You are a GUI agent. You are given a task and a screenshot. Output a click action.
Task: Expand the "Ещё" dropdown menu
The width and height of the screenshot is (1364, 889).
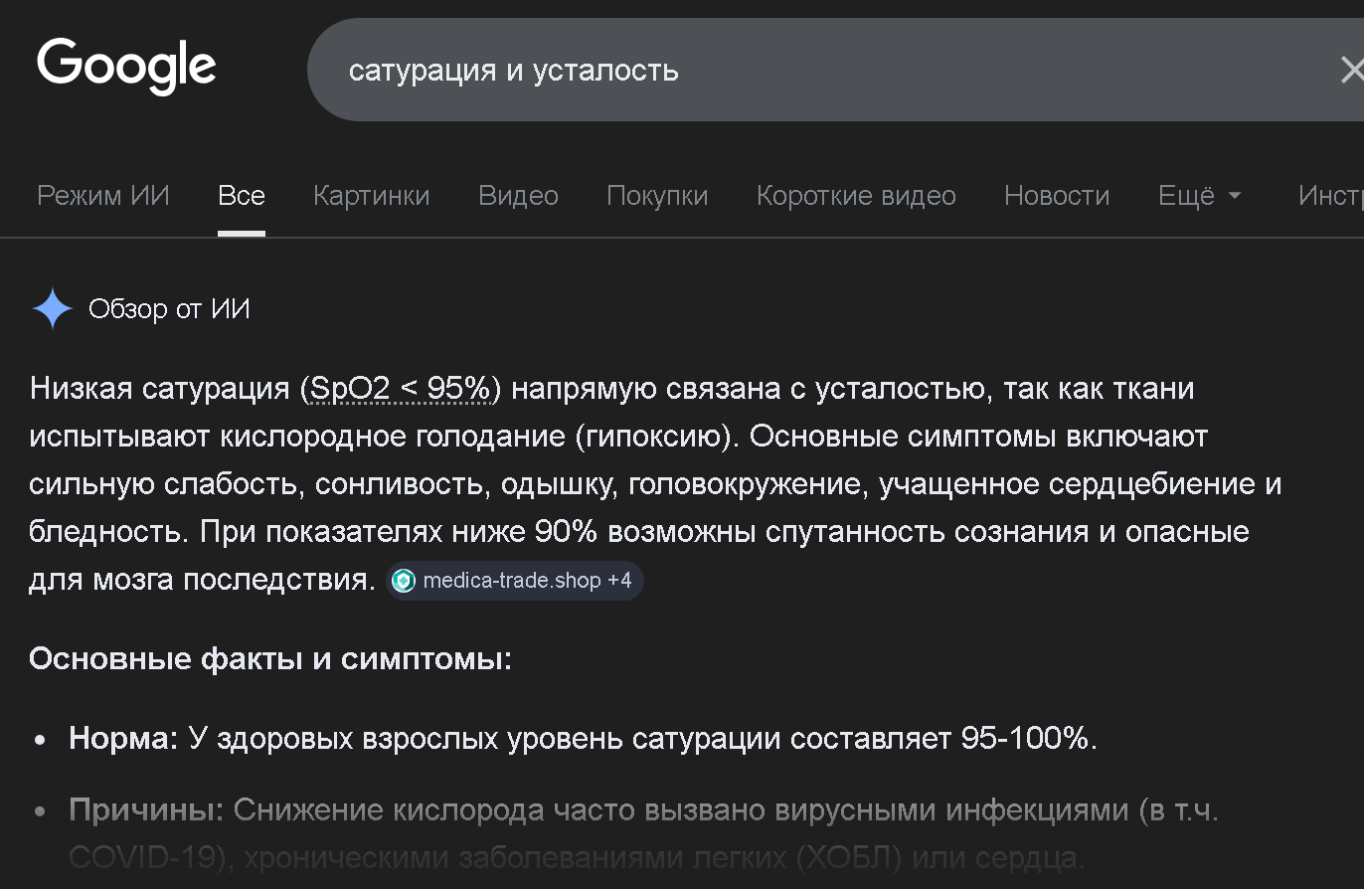[1199, 196]
